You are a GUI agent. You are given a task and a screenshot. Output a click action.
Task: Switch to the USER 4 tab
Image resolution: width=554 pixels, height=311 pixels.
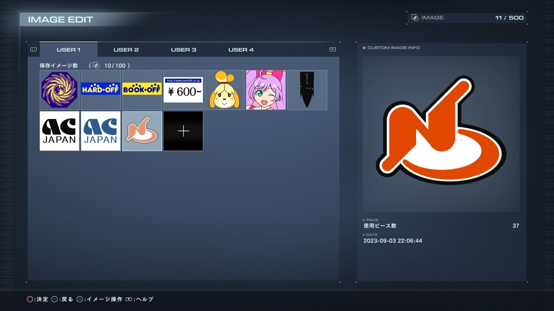241,50
